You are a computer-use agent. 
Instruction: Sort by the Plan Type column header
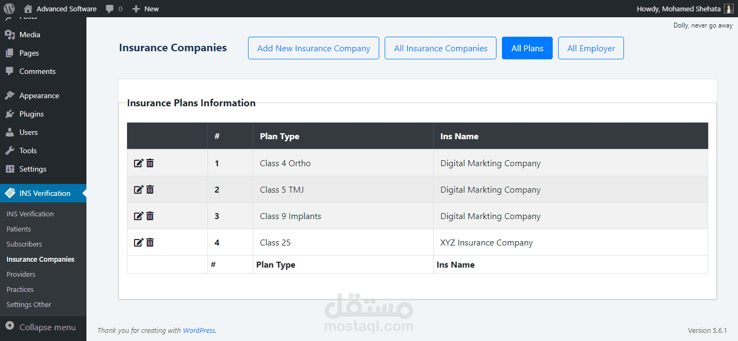(279, 136)
